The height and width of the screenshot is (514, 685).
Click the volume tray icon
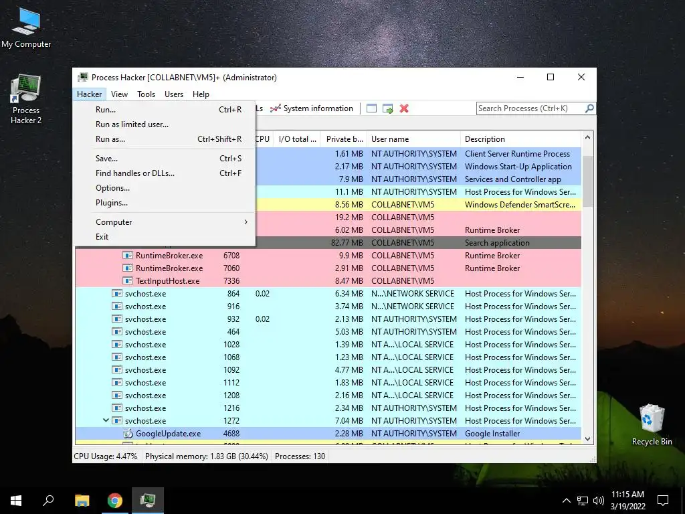[599, 501]
